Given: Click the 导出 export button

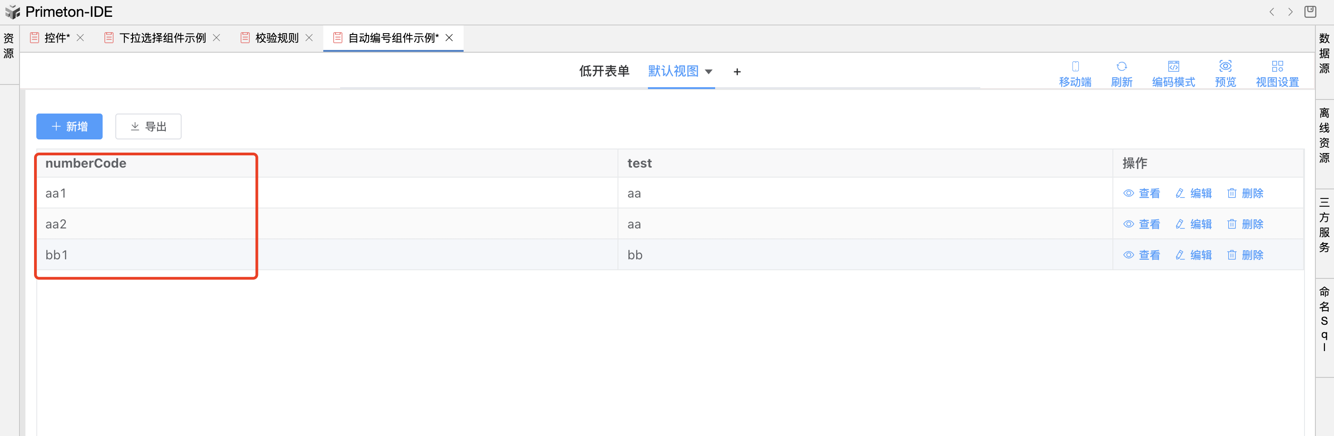Looking at the screenshot, I should [148, 126].
